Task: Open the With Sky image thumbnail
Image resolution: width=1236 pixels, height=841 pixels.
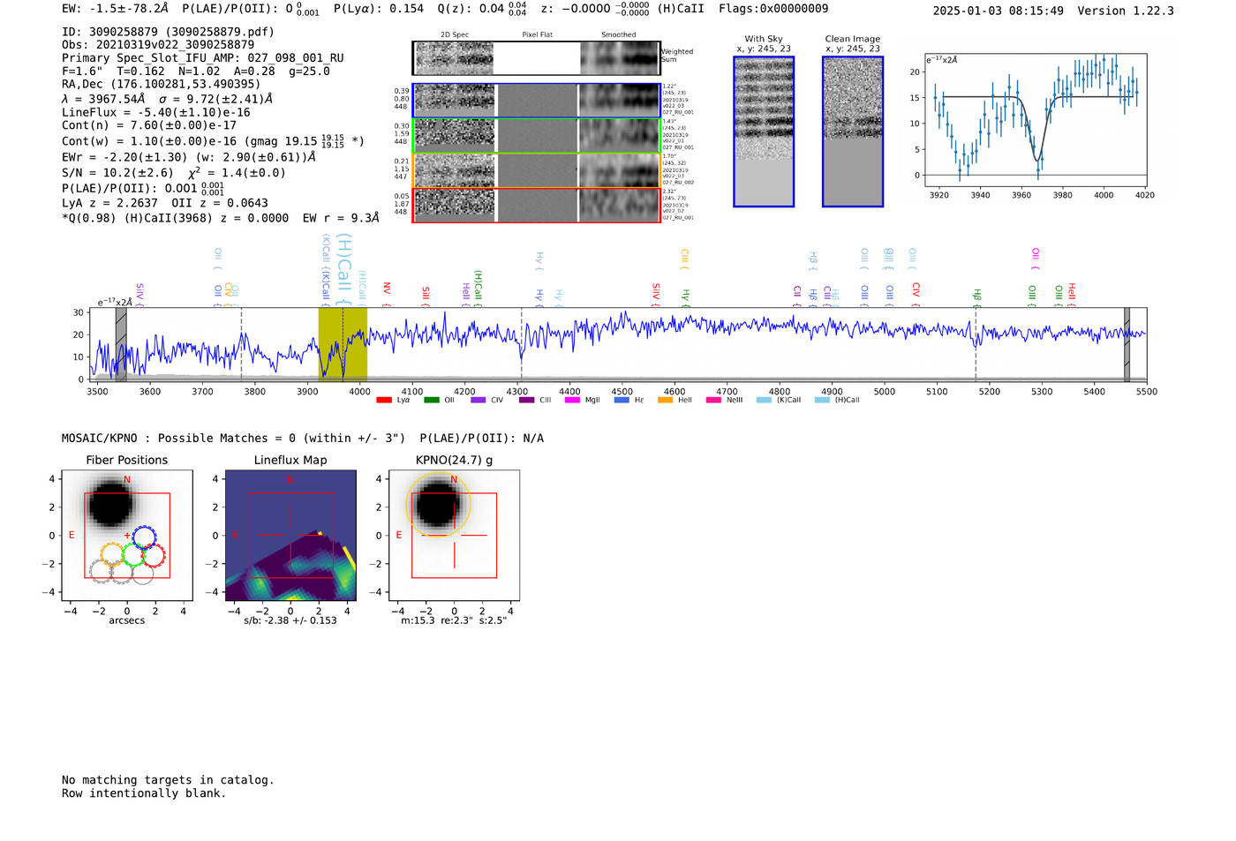Action: point(764,131)
